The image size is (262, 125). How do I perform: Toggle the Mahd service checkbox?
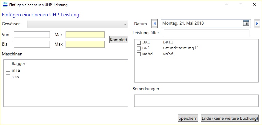(139, 54)
